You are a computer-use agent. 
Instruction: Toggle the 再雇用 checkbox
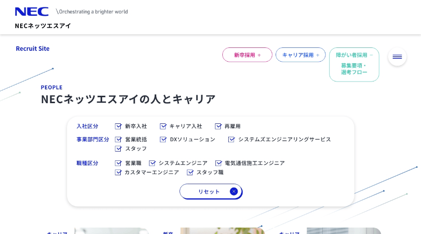218,126
